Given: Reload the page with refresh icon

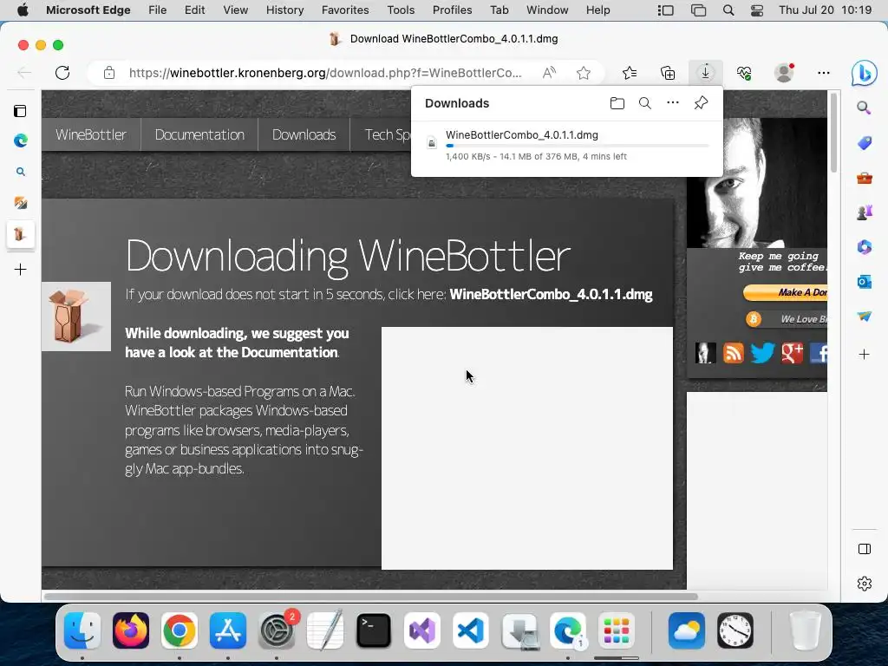Looking at the screenshot, I should pos(62,73).
